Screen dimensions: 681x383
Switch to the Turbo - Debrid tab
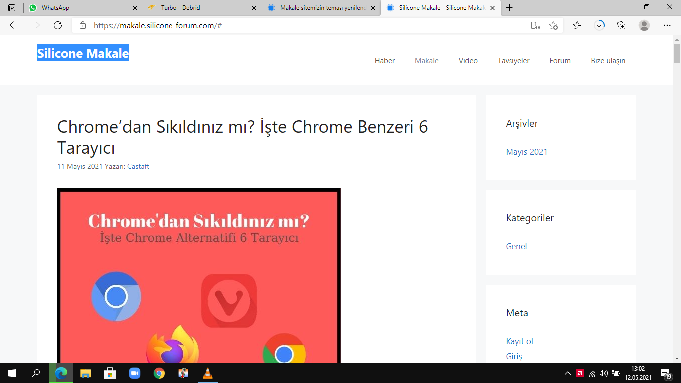[x=202, y=8]
